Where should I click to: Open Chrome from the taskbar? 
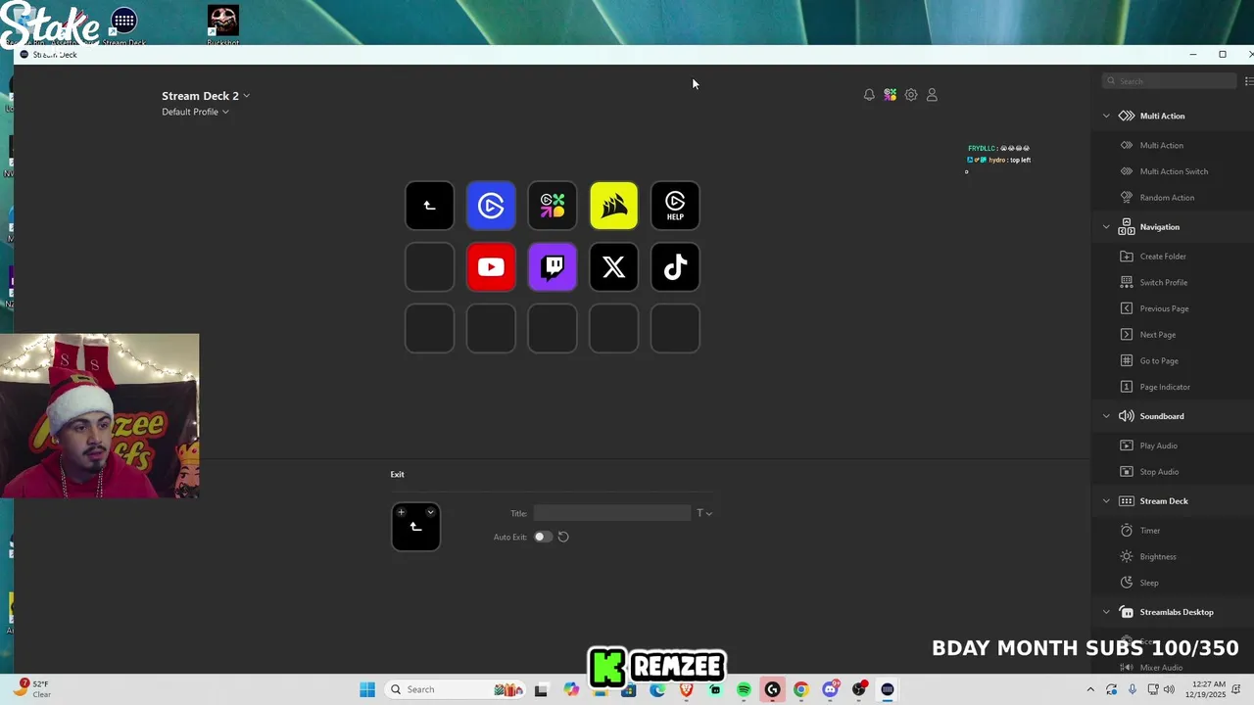(800, 689)
